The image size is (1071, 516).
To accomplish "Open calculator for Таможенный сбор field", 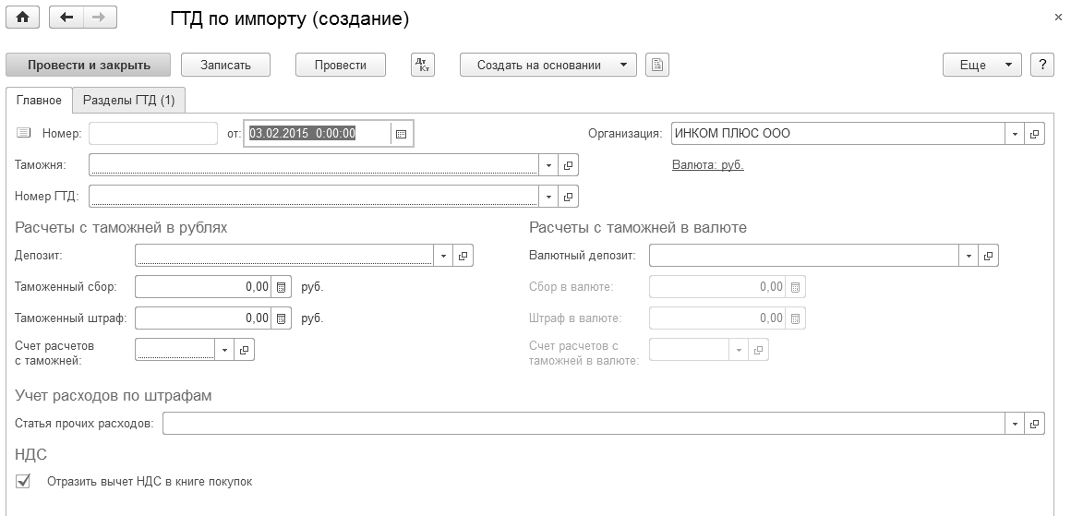I will coord(282,287).
